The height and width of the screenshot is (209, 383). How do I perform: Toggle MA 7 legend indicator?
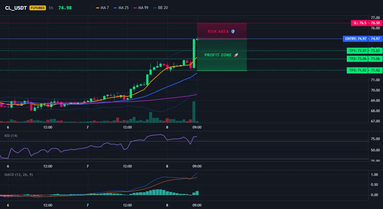102,8
